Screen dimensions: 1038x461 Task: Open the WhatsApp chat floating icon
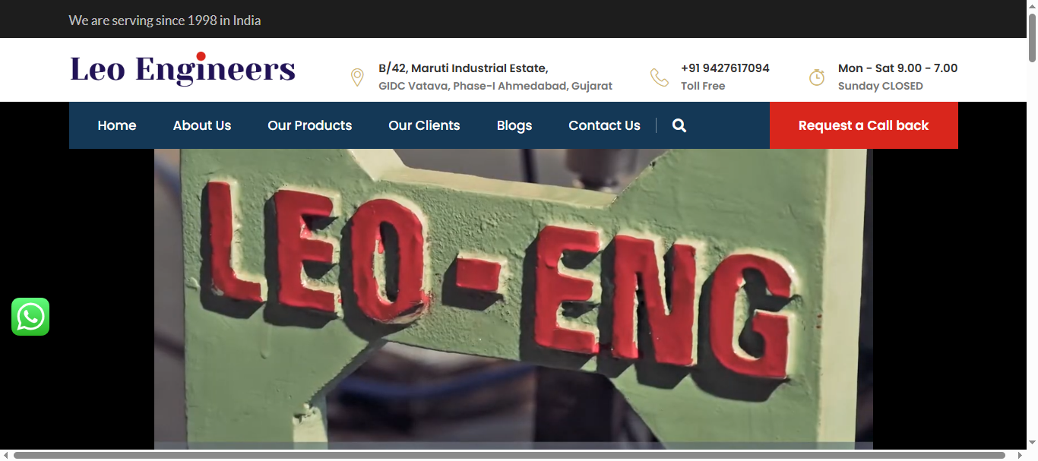click(x=30, y=317)
